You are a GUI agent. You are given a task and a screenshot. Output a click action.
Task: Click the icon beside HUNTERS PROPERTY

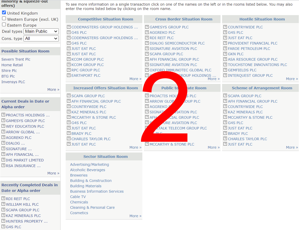pyautogui.click(x=3, y=221)
